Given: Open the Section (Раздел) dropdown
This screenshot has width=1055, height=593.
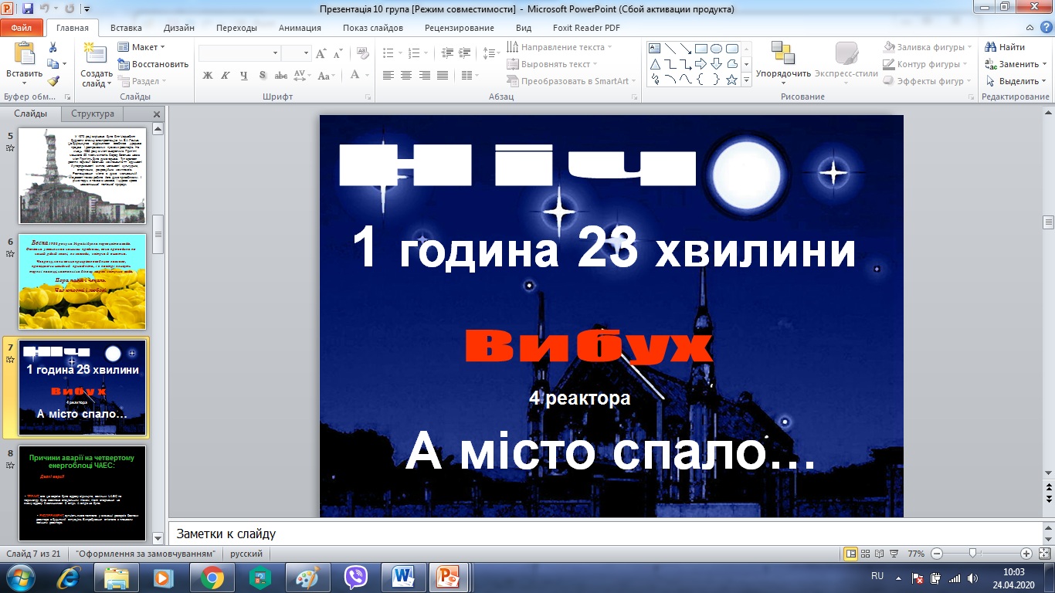Looking at the screenshot, I should [x=142, y=81].
